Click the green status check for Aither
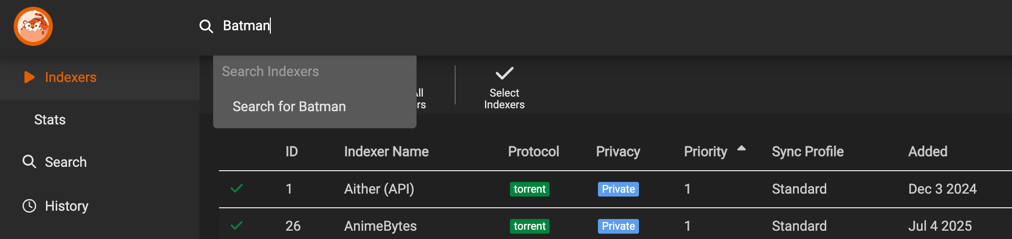Viewport: 1012px width, 239px height. point(237,189)
